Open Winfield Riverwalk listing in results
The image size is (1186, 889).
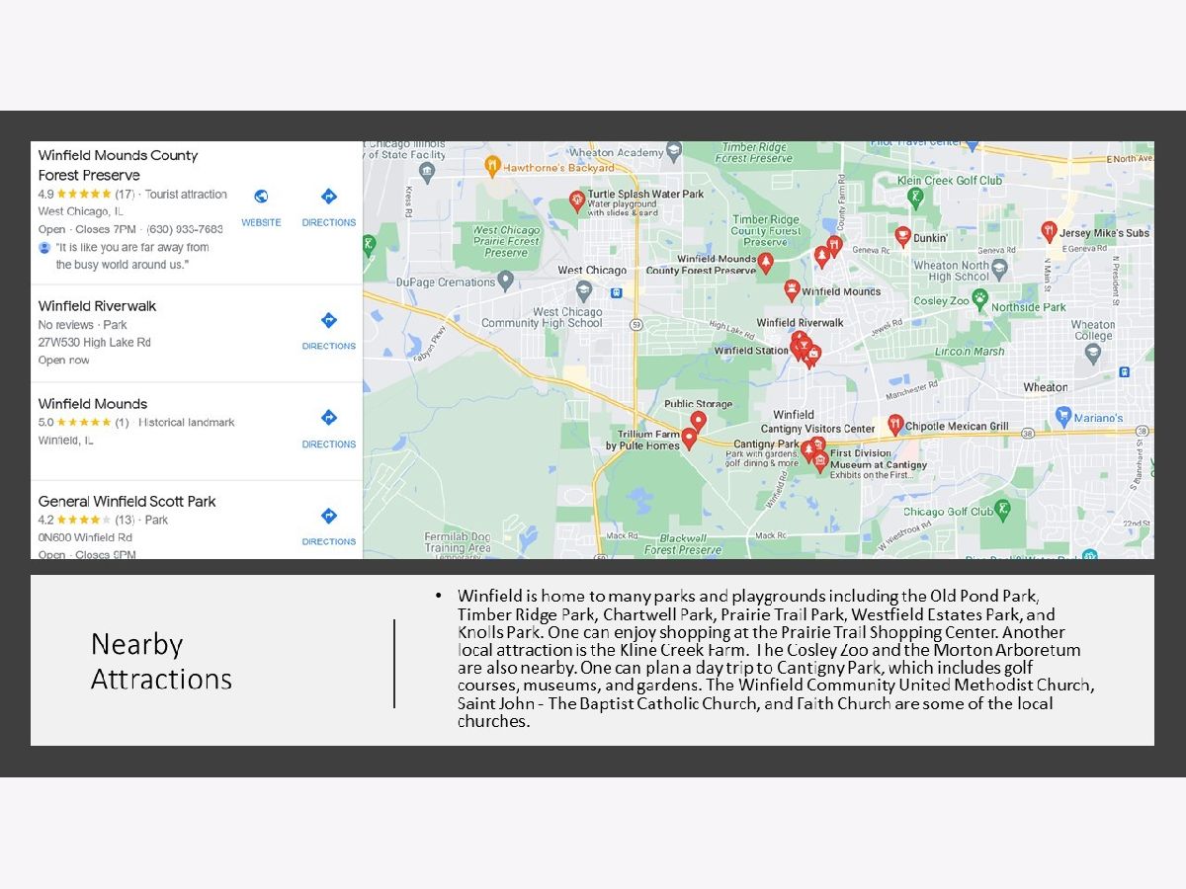click(x=97, y=306)
